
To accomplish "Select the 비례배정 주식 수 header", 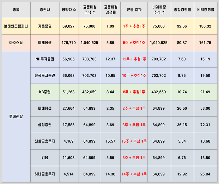I will [159, 10].
